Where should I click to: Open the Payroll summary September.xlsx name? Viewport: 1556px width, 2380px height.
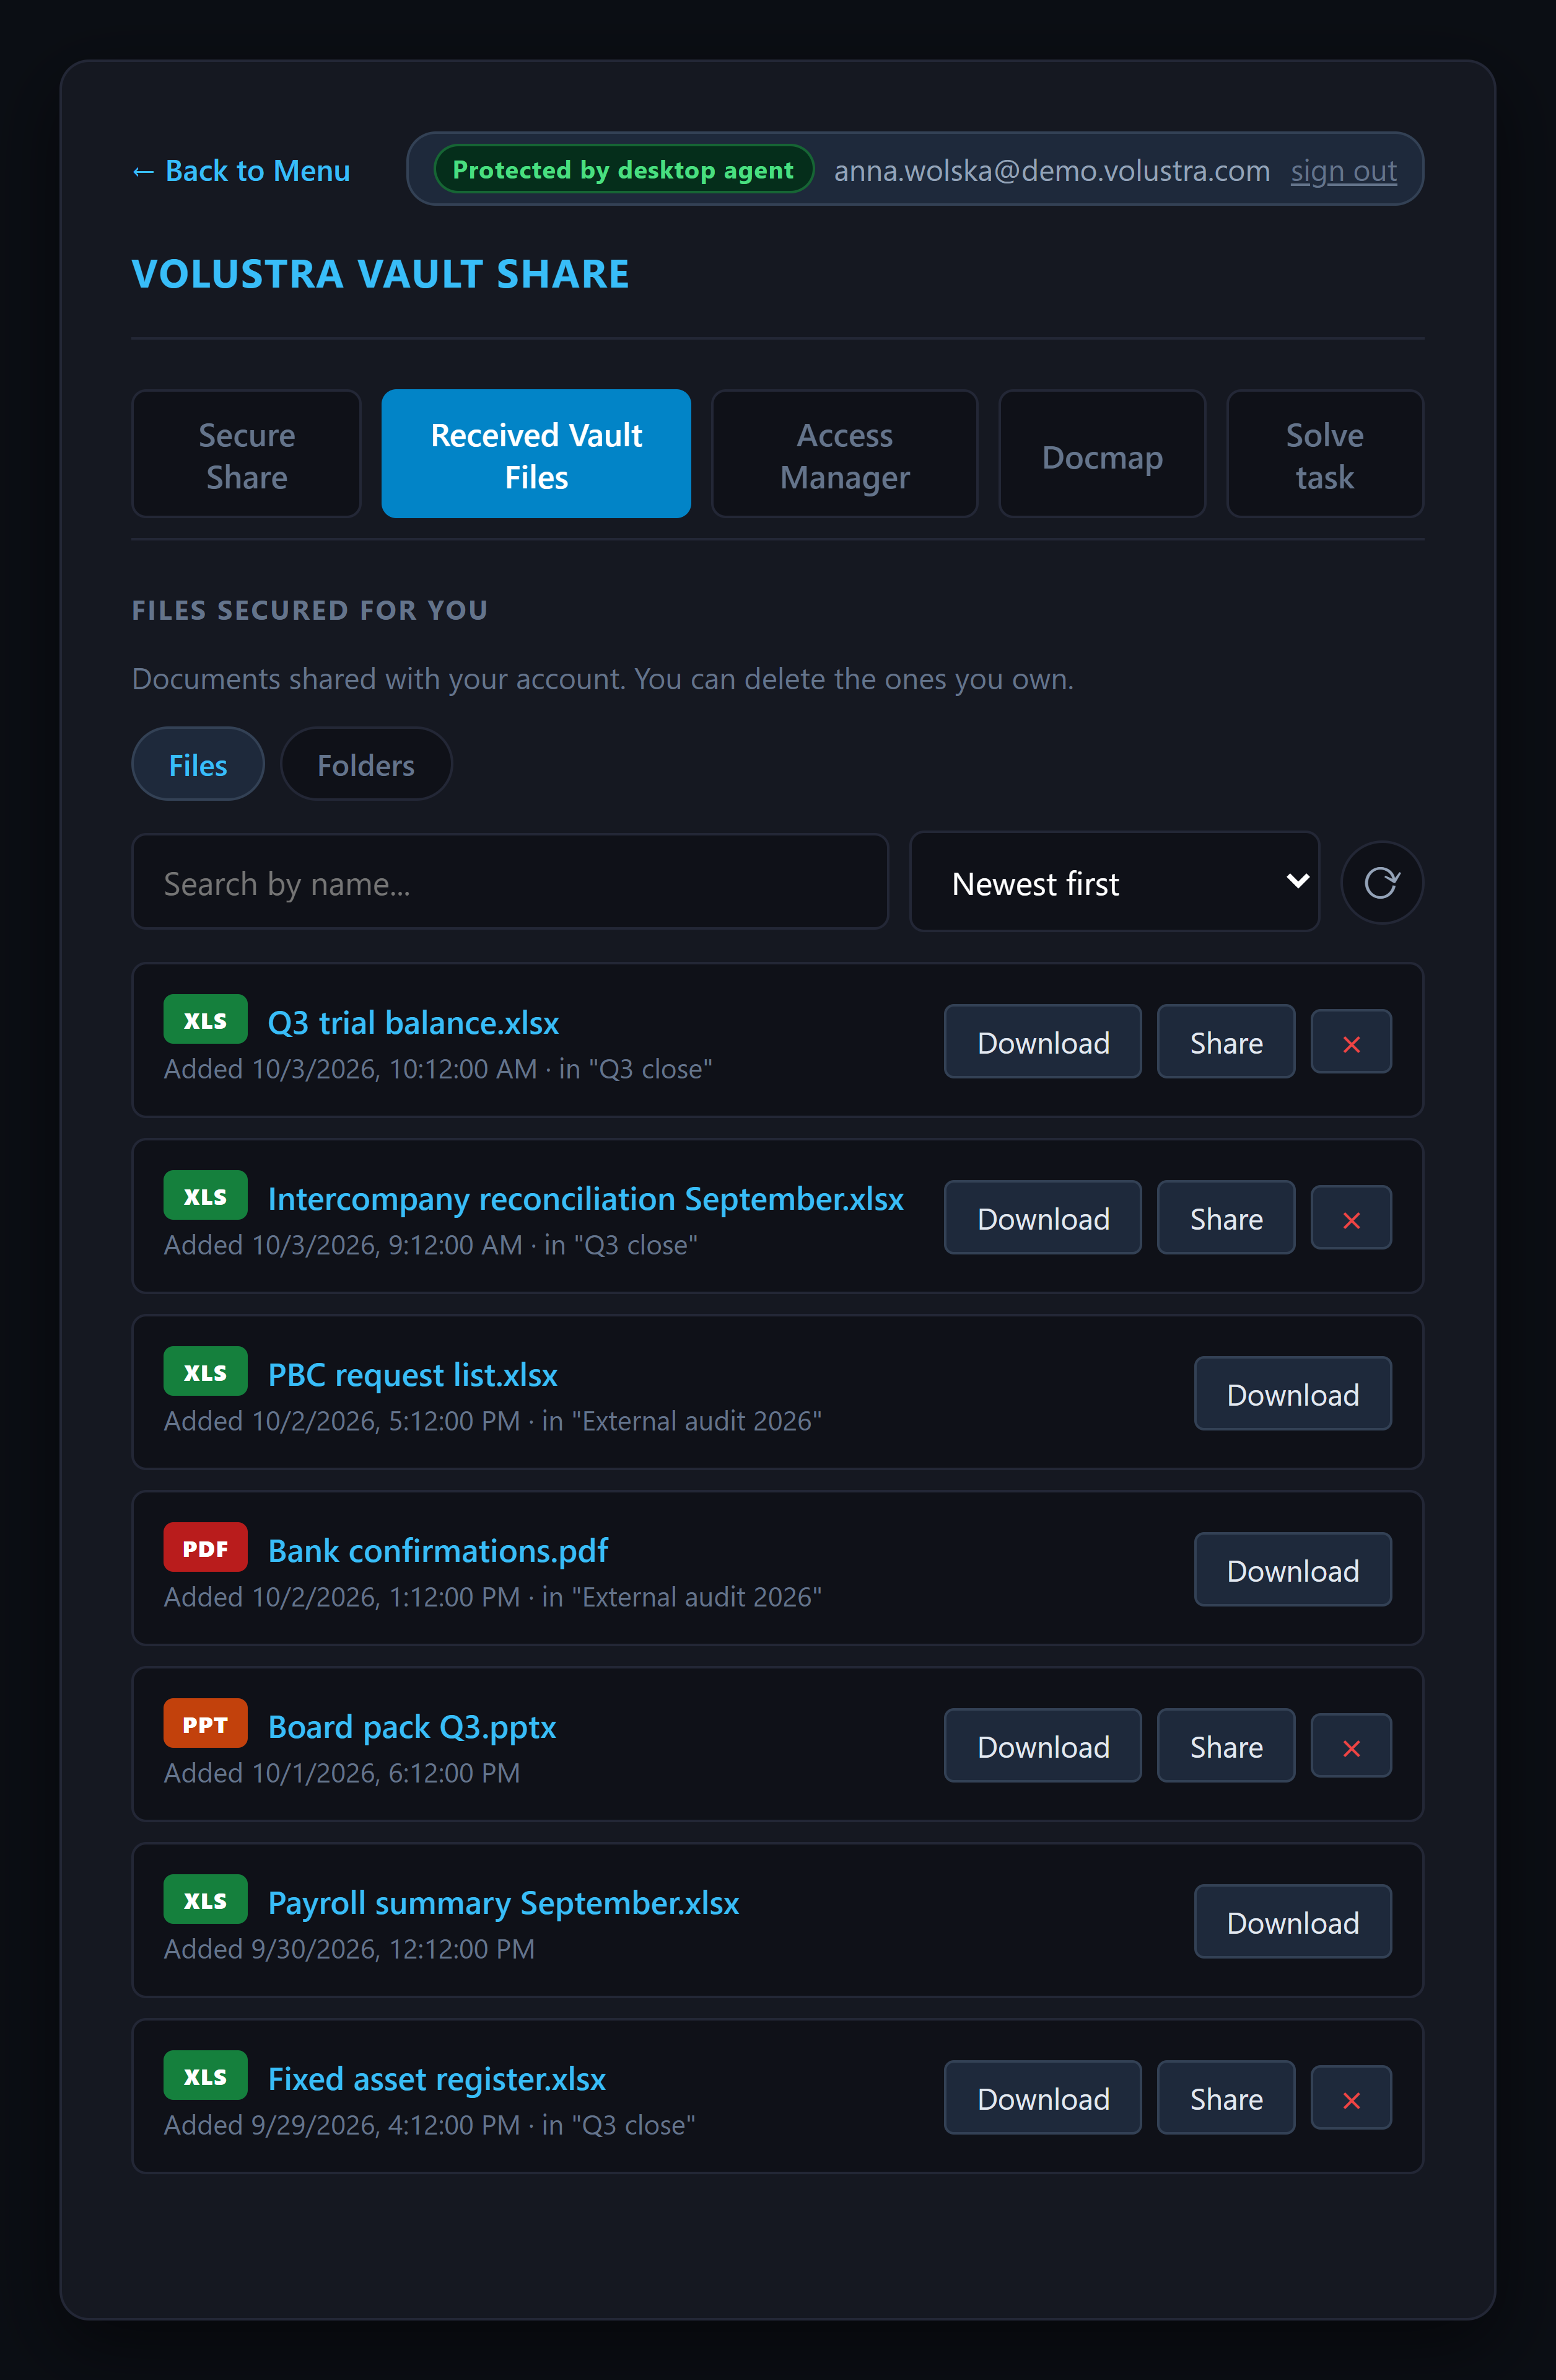pos(504,1903)
